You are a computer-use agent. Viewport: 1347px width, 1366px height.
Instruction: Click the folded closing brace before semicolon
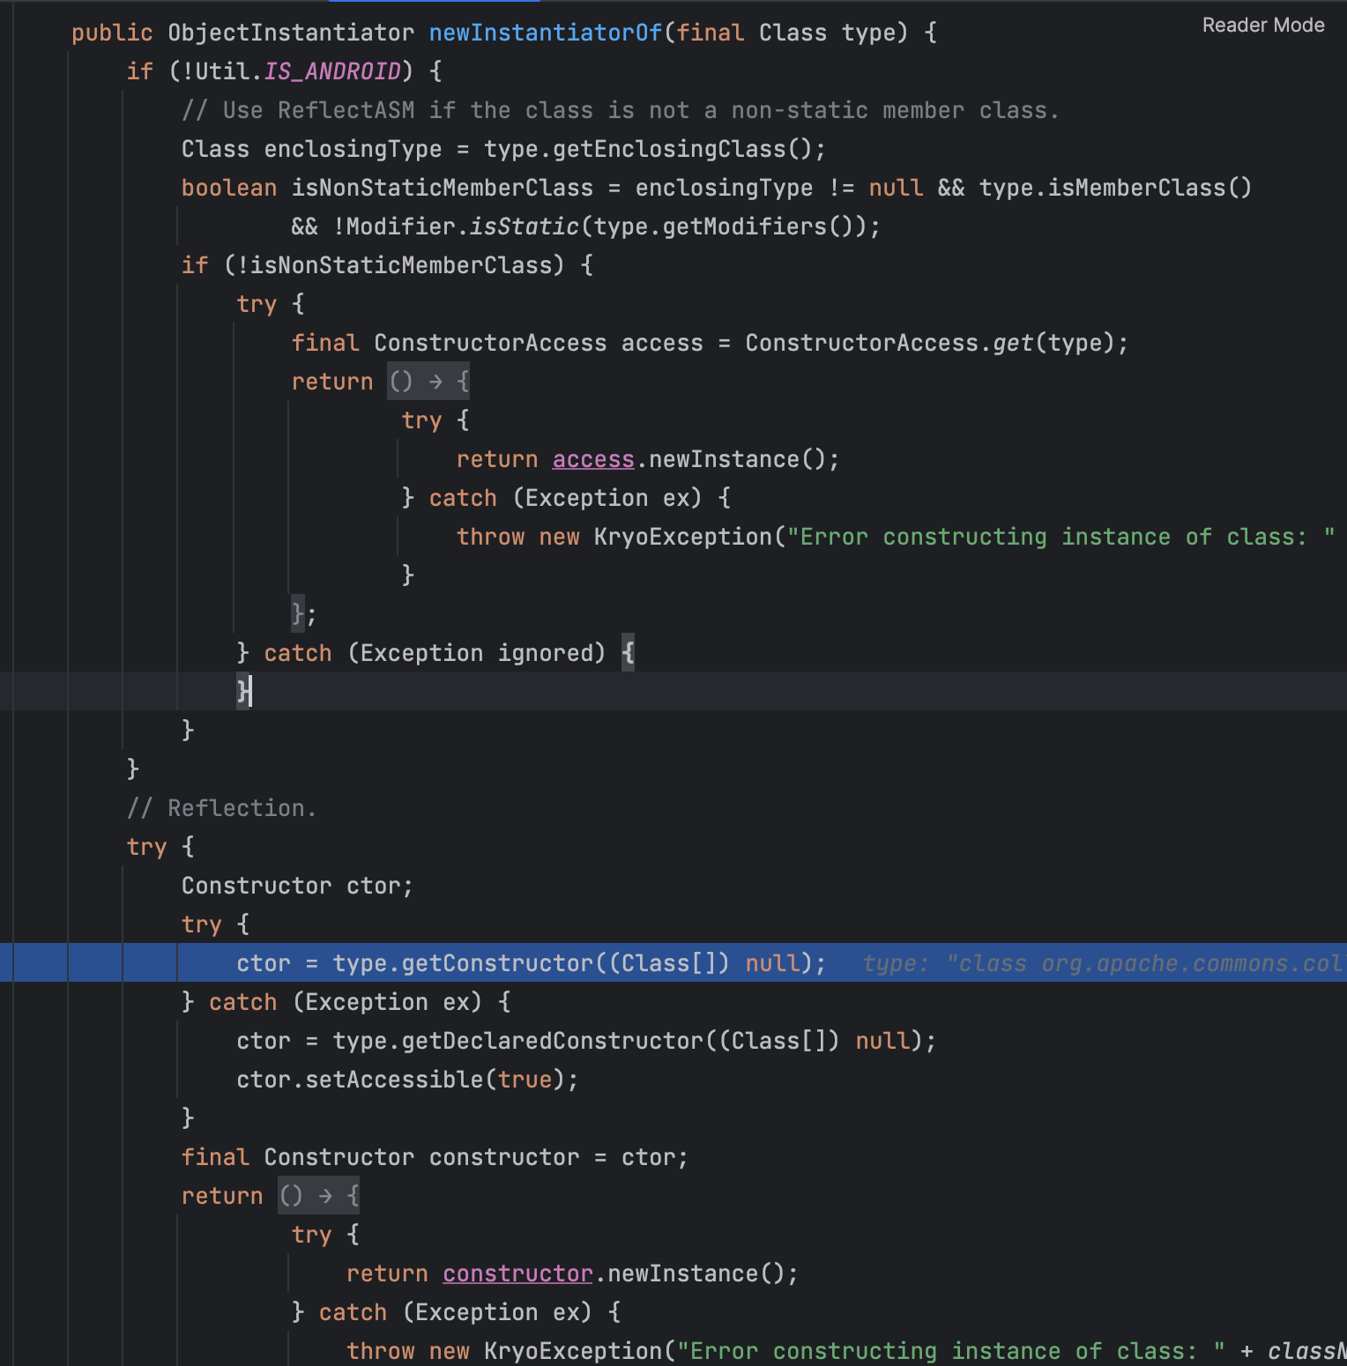pos(297,613)
